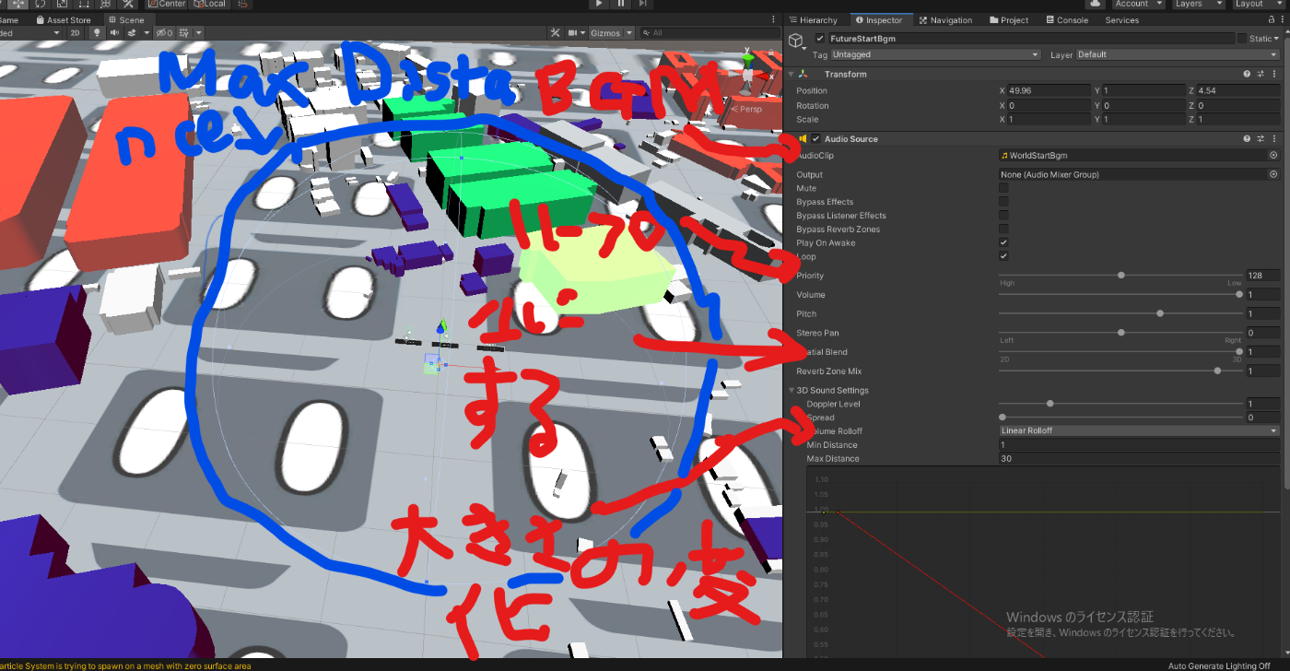Open component editor tools wrench icon
1290x671 pixels.
pyautogui.click(x=555, y=33)
